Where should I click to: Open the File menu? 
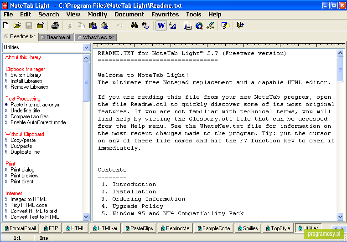[x=8, y=15]
